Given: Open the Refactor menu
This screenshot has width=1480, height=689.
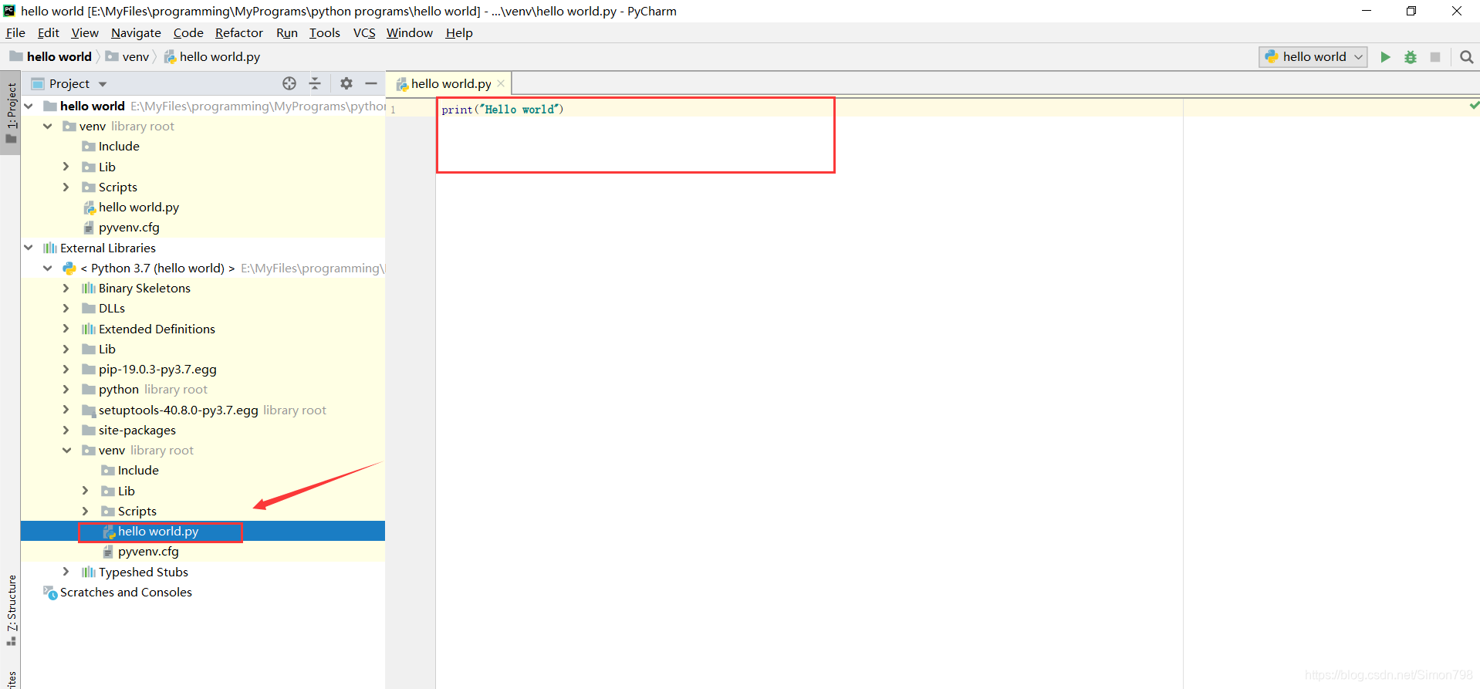Looking at the screenshot, I should coord(238,32).
